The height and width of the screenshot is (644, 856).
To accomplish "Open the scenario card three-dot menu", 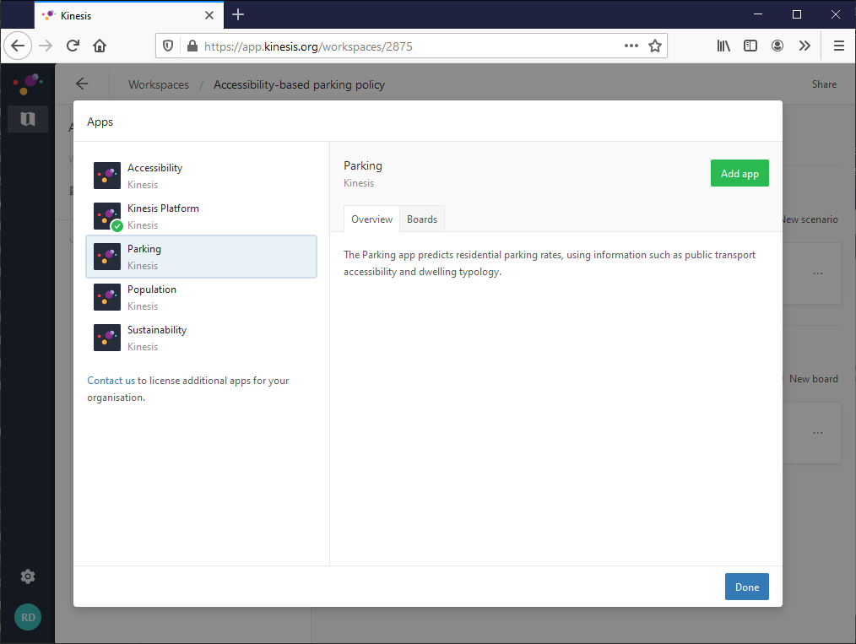I will tap(818, 273).
